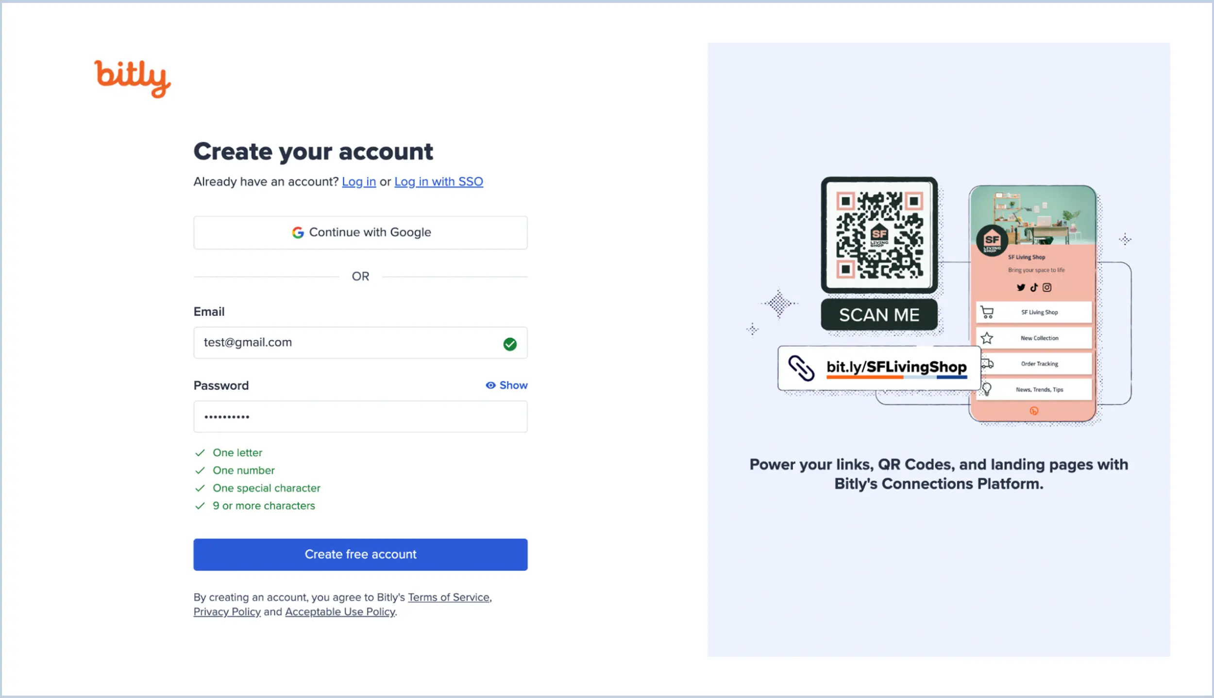Continue with Google sign-up button

360,233
